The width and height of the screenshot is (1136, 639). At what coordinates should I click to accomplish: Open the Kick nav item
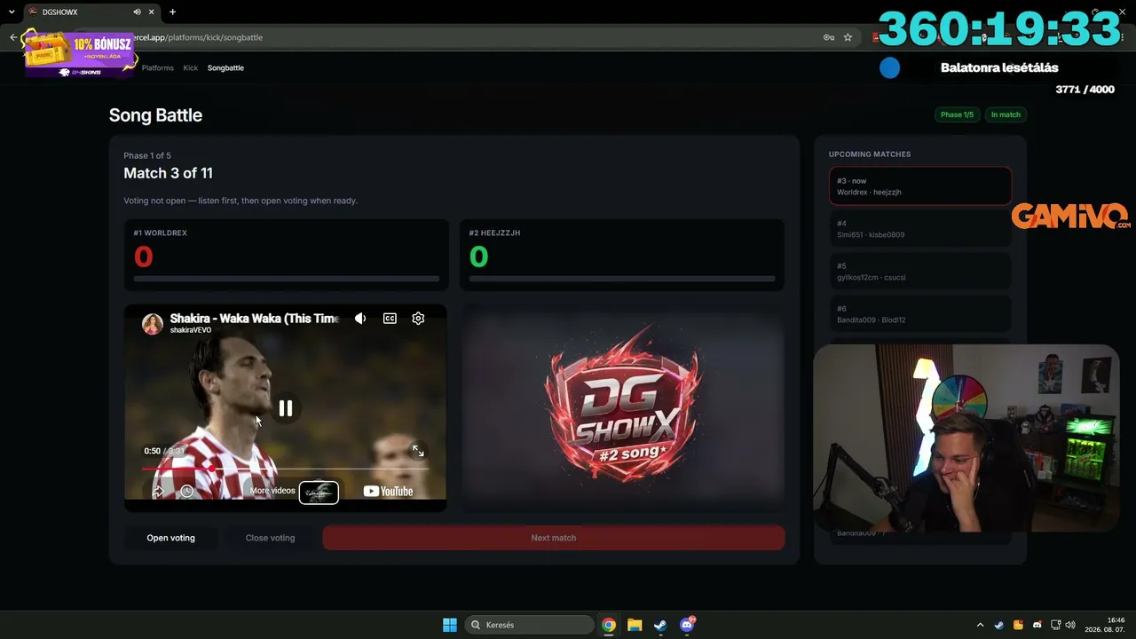pos(191,67)
